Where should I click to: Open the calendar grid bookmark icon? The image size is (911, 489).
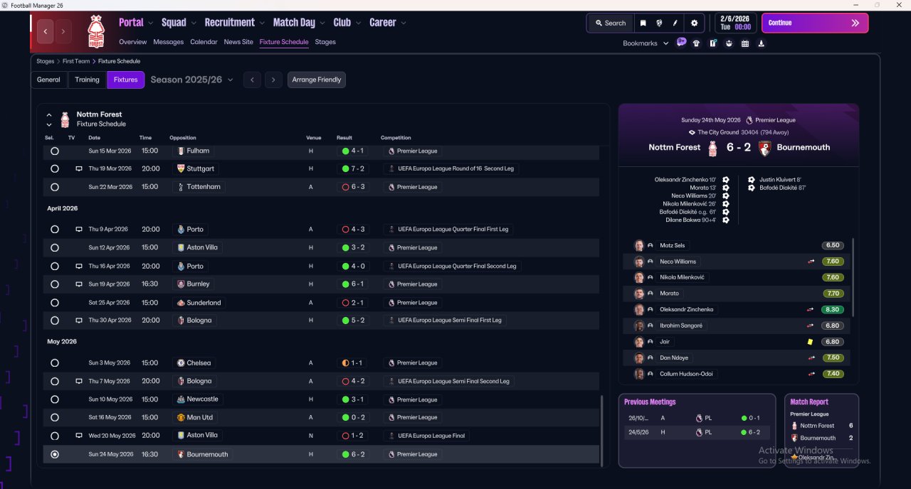(x=745, y=43)
